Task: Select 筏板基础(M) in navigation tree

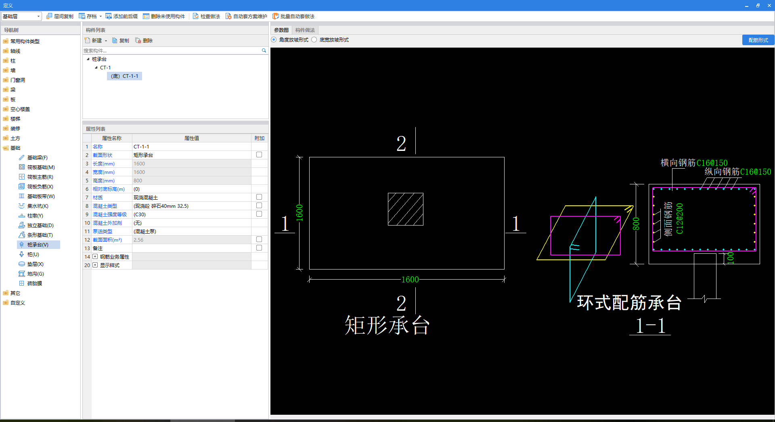Action: pyautogui.click(x=41, y=167)
